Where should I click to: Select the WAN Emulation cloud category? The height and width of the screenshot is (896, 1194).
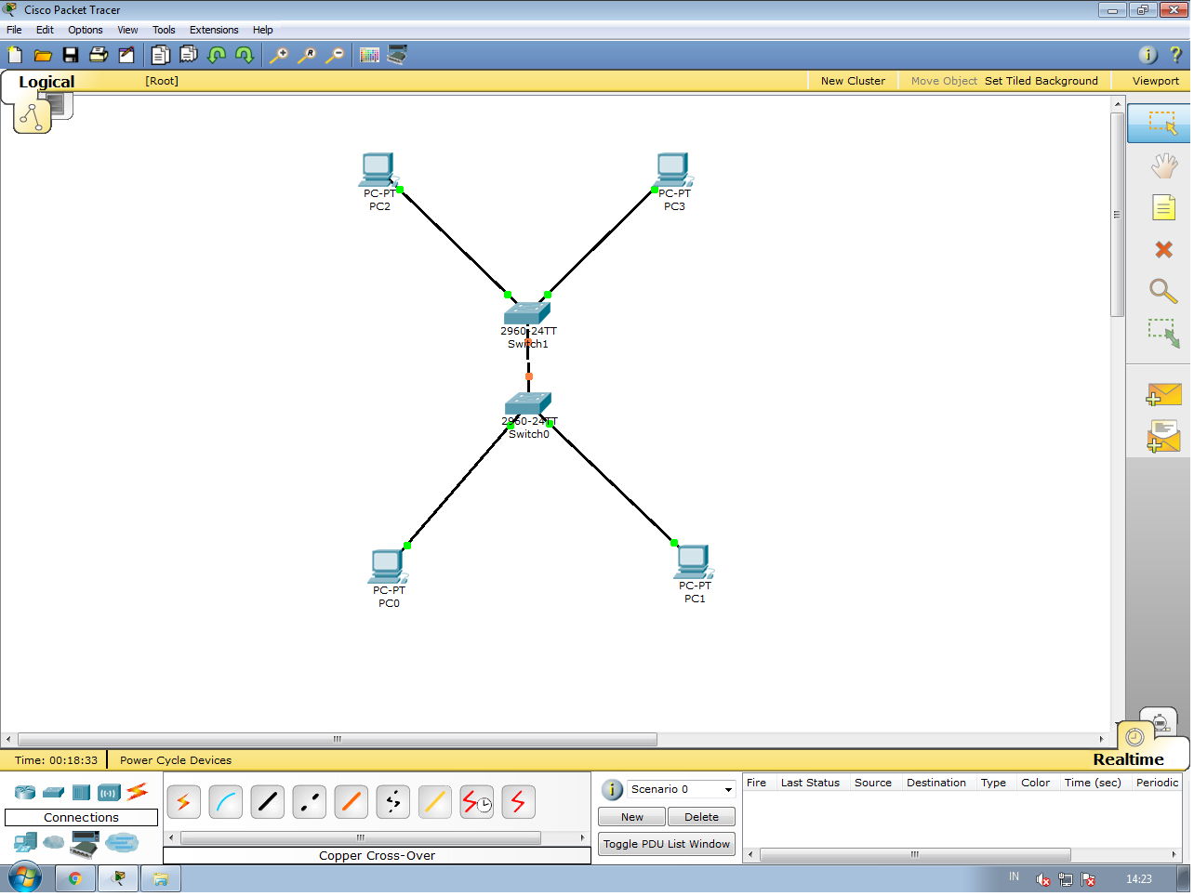(x=54, y=843)
